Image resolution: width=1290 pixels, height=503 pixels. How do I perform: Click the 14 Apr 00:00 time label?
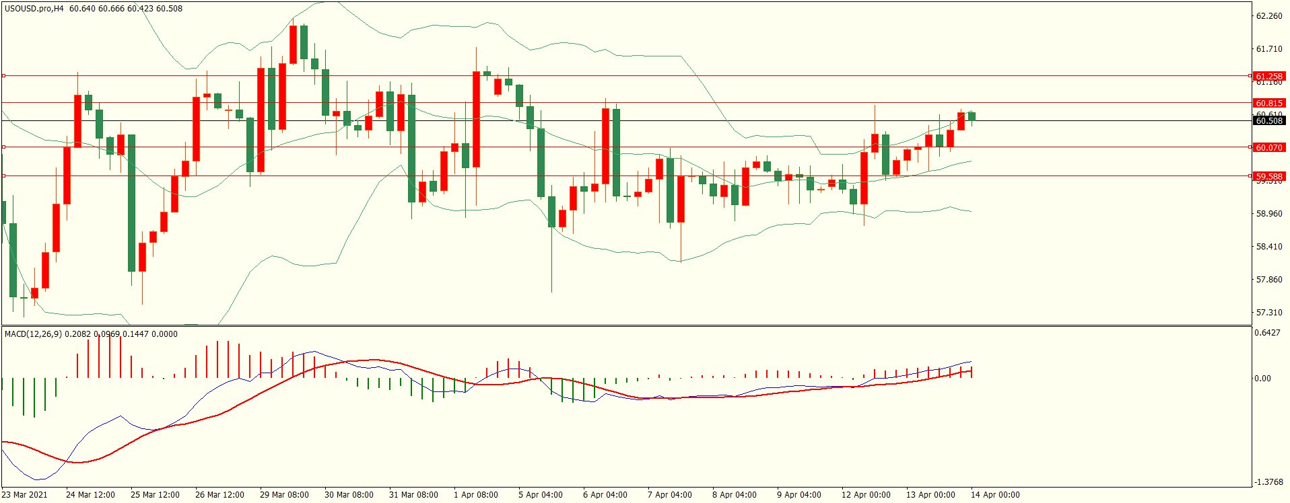click(994, 495)
